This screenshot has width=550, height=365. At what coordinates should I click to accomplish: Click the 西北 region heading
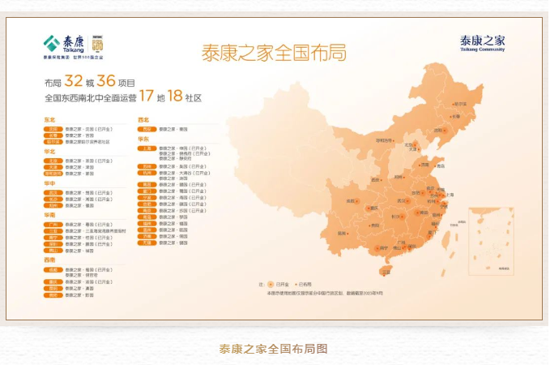pyautogui.click(x=143, y=120)
